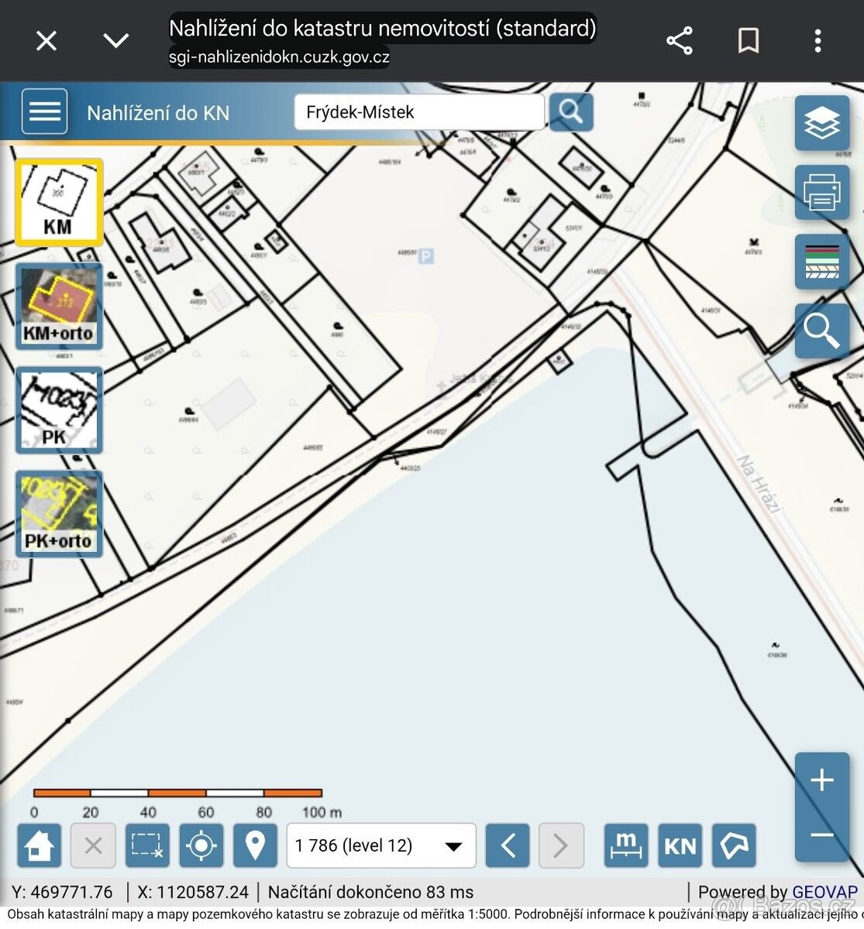
Task: Print the map with printer icon
Action: coord(821,191)
